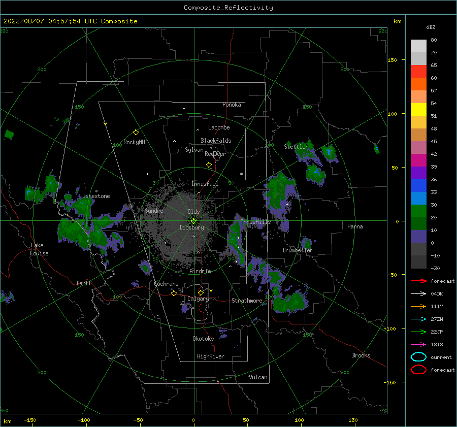Click the cyan current ellipse icon
The width and height of the screenshot is (457, 427).
click(x=418, y=357)
